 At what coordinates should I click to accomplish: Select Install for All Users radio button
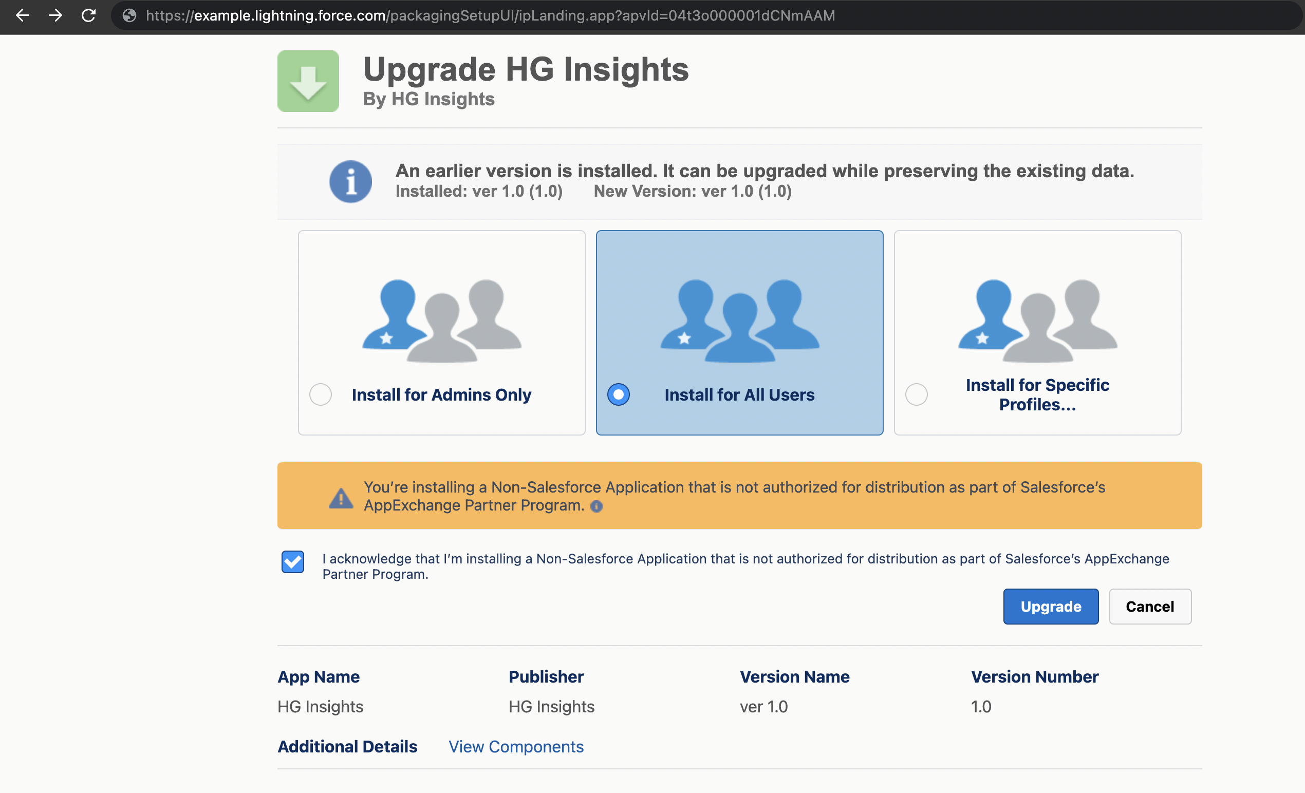click(618, 394)
